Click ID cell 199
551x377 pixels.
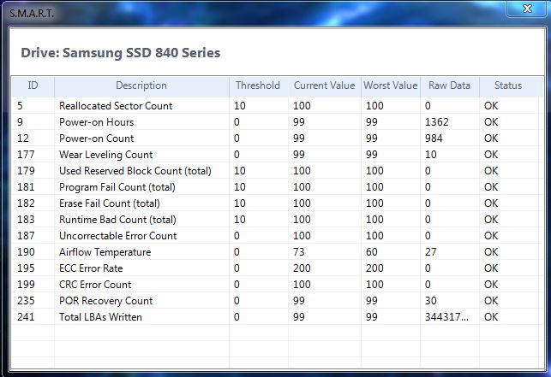click(26, 285)
